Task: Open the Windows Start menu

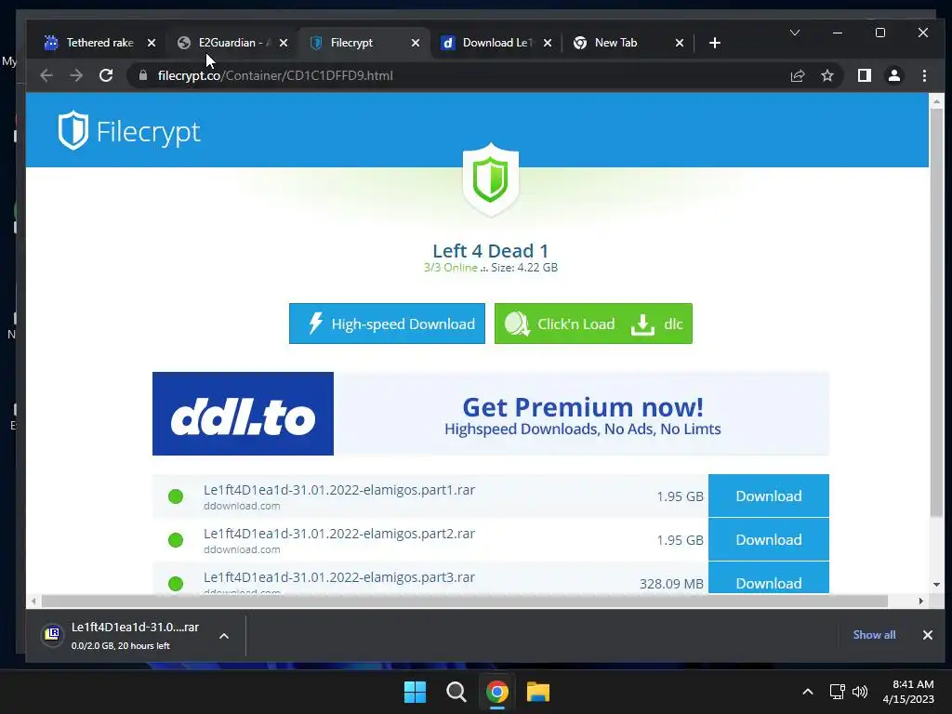Action: tap(416, 692)
